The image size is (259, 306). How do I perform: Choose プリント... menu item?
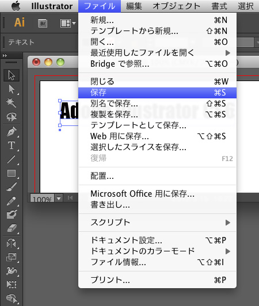[x=157, y=280]
